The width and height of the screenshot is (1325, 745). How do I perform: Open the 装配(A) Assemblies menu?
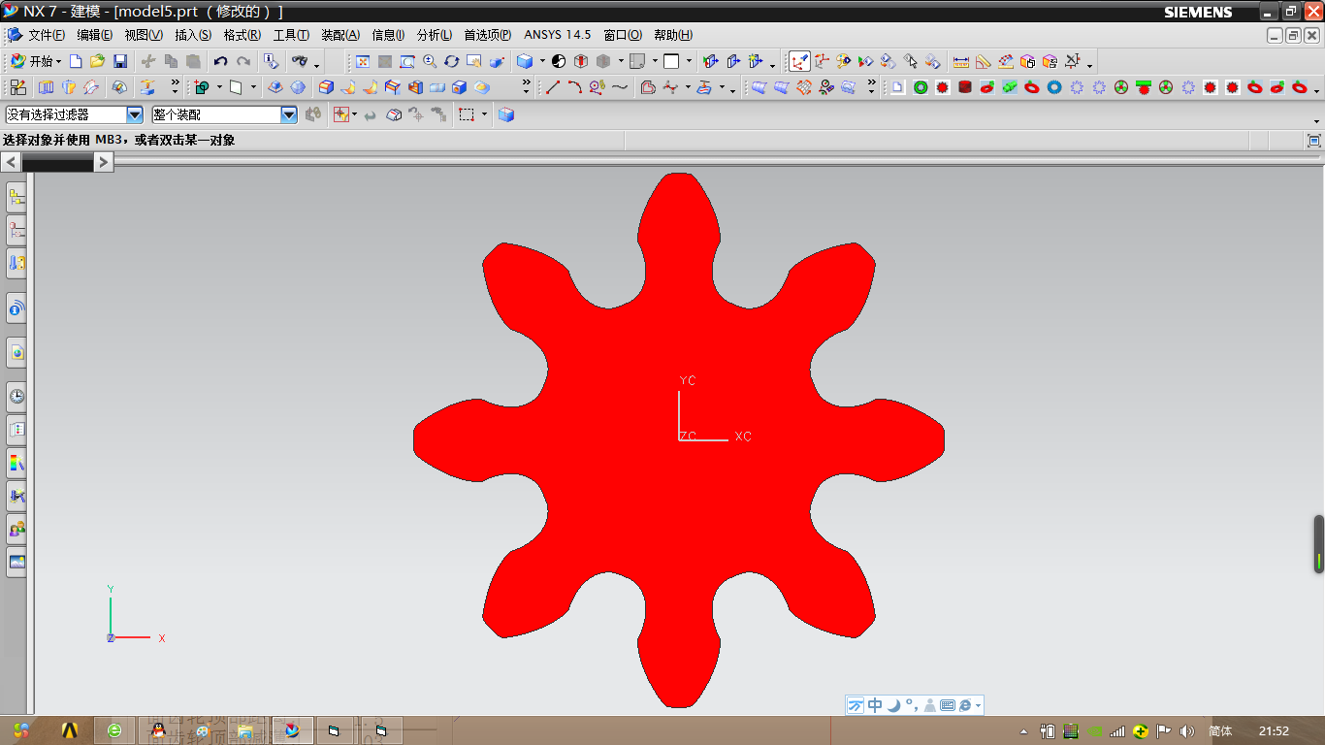pyautogui.click(x=340, y=35)
